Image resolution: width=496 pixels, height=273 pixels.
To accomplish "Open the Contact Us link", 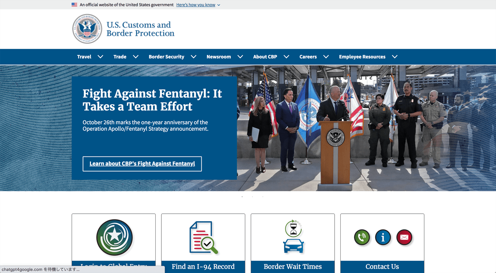I will 382,266.
